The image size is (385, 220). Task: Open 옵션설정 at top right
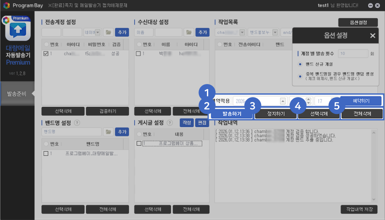(358, 22)
